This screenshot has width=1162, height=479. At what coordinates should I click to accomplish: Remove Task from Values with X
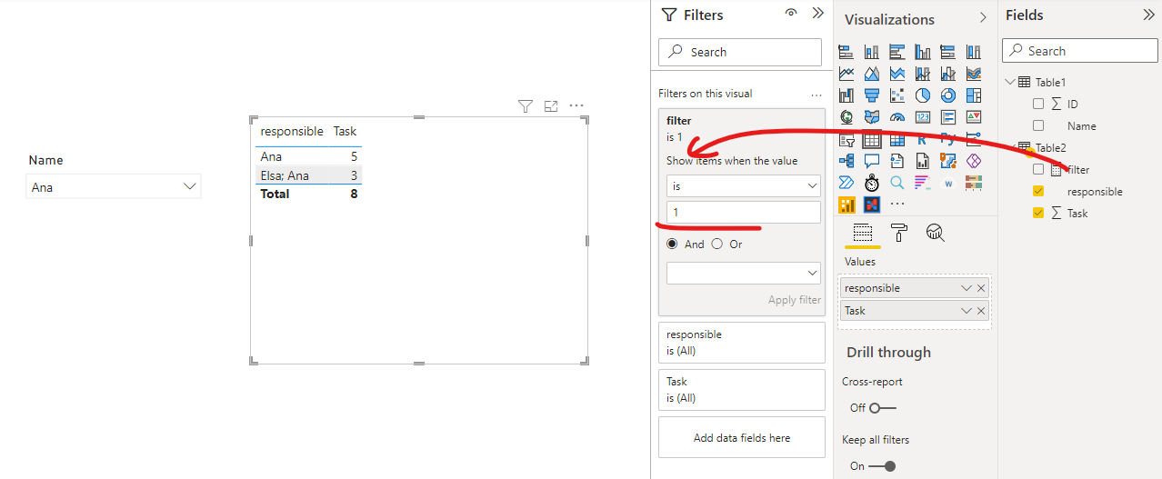pos(981,311)
